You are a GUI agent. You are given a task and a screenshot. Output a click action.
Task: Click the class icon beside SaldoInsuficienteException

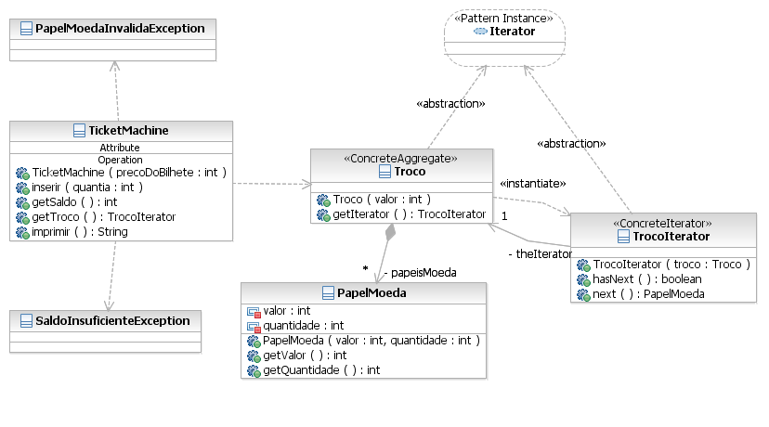coord(27,321)
